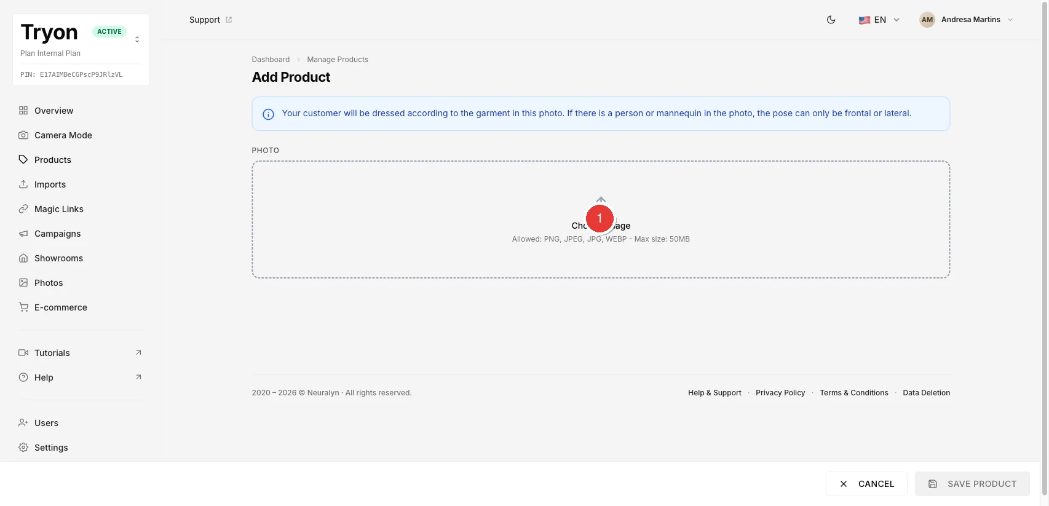Click the Showrooms house icon

point(23,258)
